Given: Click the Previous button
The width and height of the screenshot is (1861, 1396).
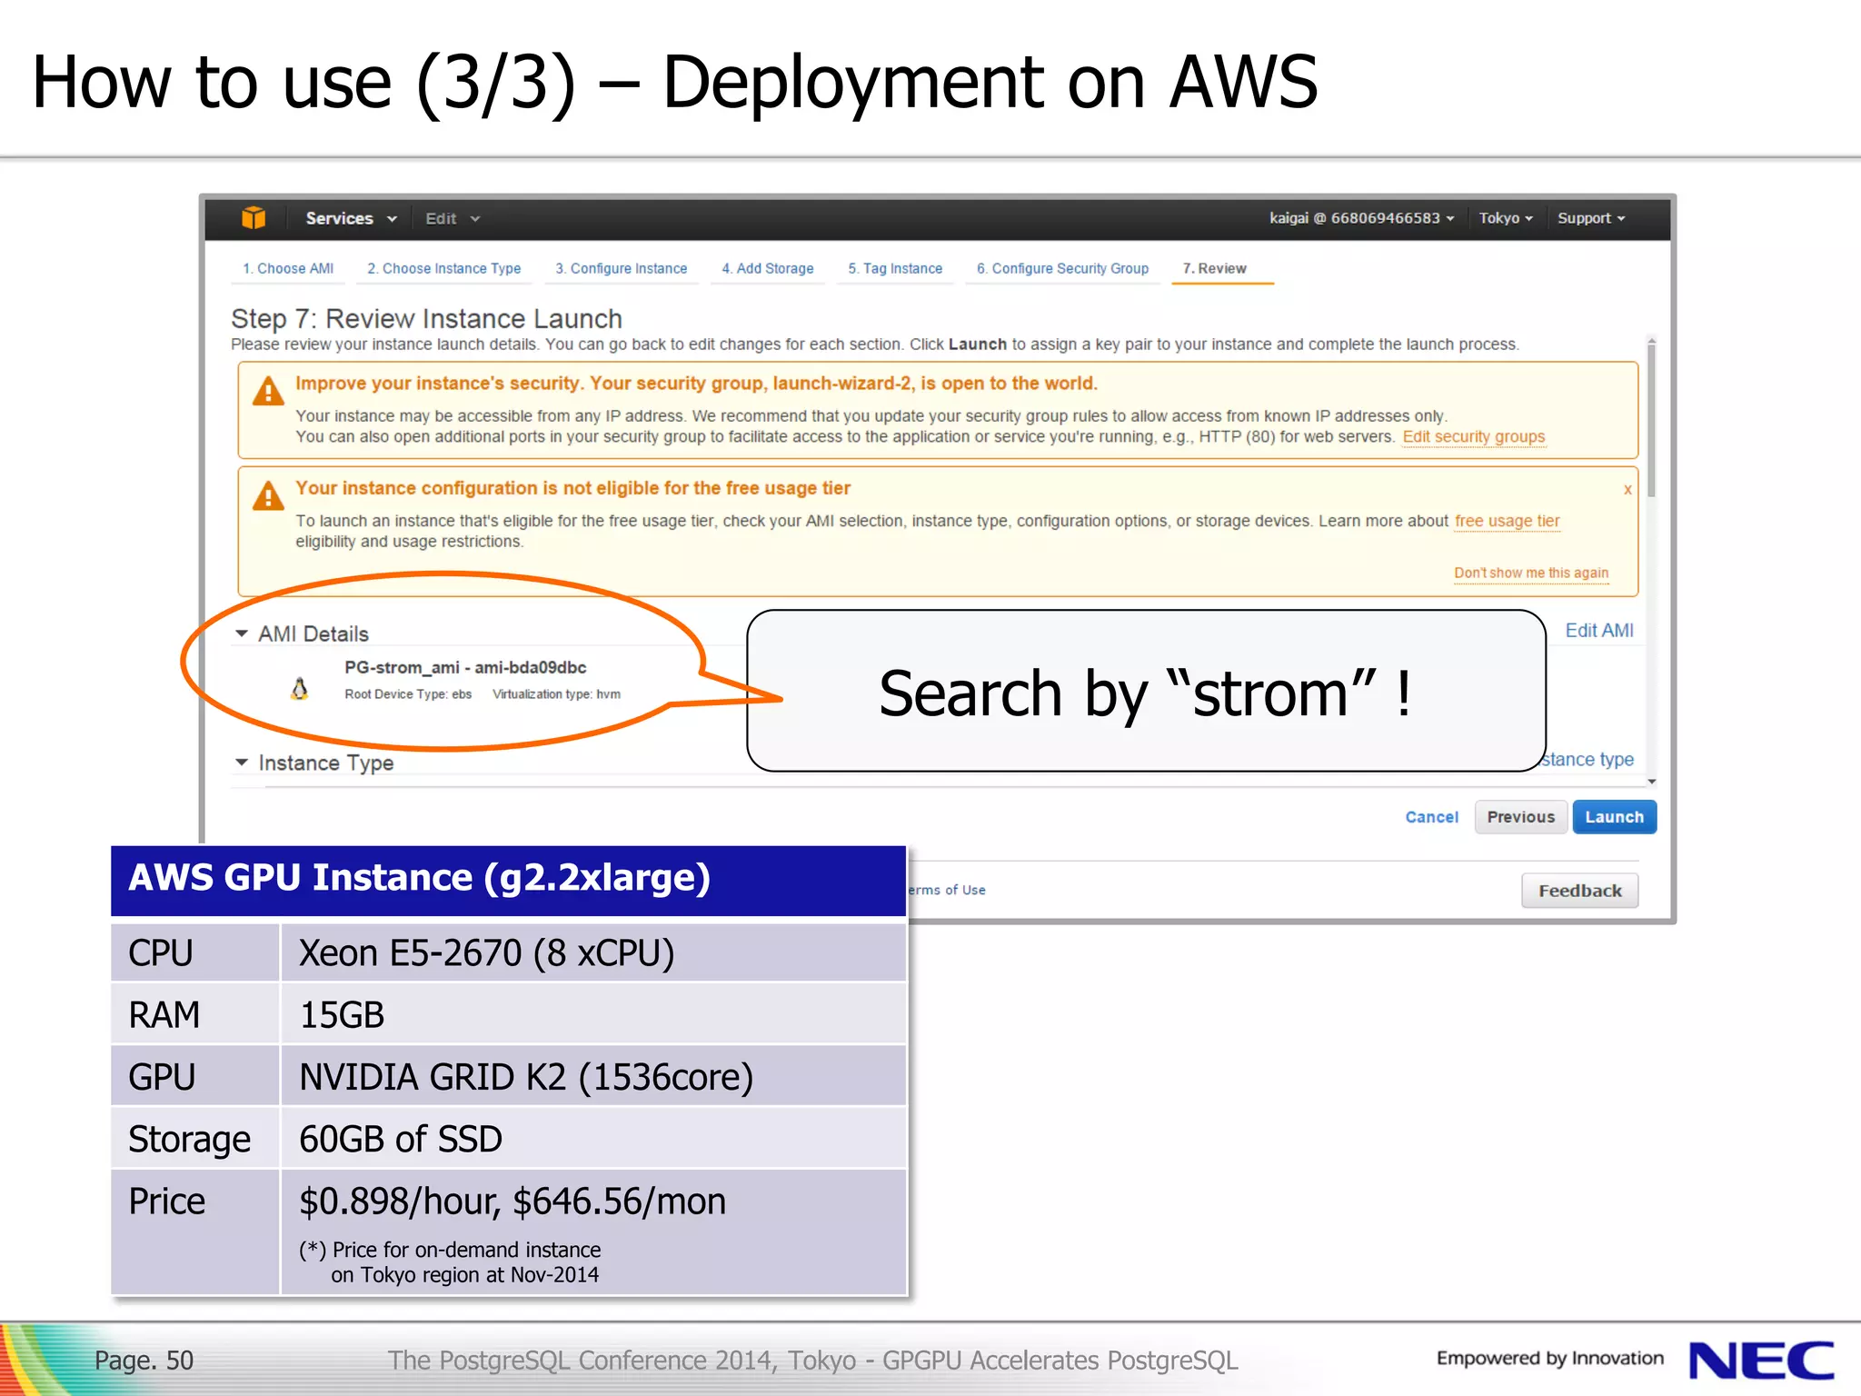Looking at the screenshot, I should click(1520, 817).
